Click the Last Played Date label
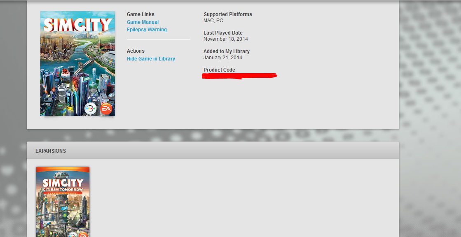This screenshot has height=237, width=461. tap(223, 33)
